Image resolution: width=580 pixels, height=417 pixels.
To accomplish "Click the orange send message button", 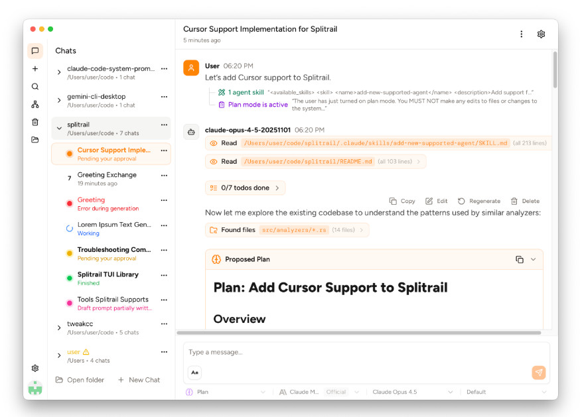I will [x=539, y=373].
